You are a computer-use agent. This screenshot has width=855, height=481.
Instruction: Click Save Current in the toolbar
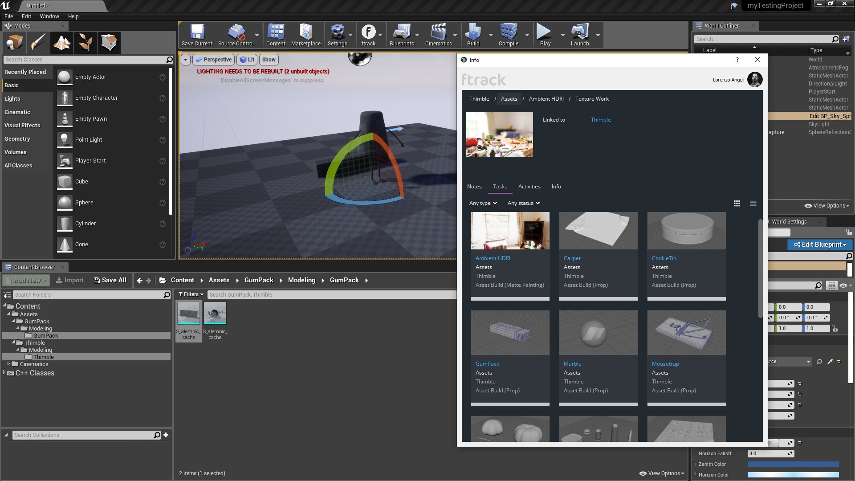coord(196,32)
